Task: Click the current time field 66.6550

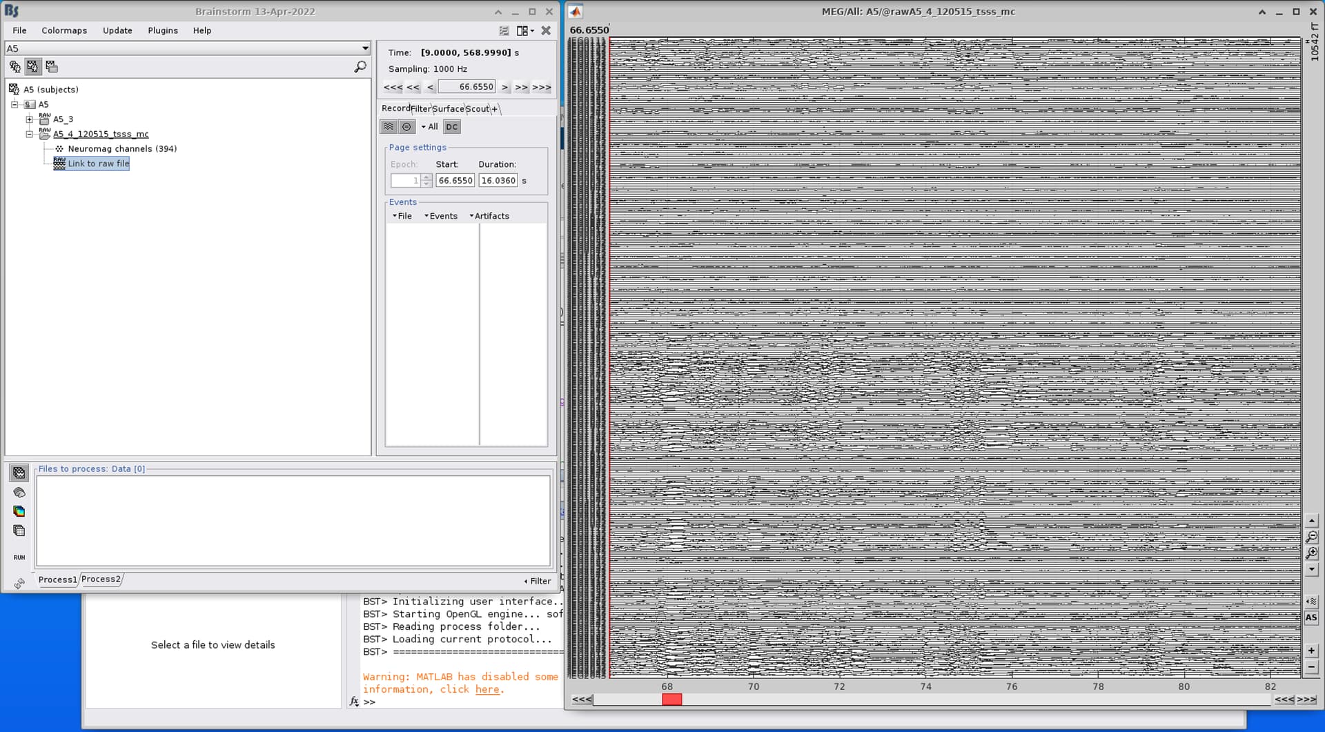Action: coord(467,87)
